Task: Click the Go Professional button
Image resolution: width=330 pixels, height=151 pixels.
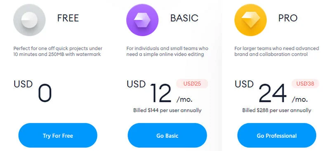Action: (x=277, y=135)
